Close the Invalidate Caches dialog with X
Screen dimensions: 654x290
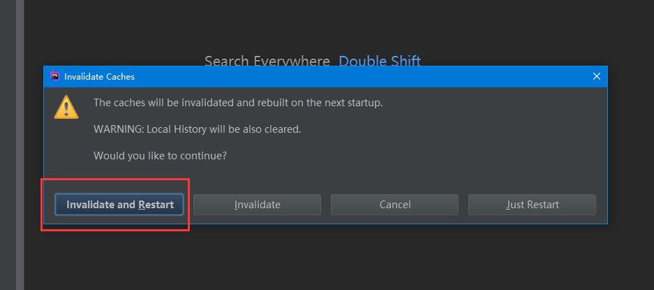[597, 76]
